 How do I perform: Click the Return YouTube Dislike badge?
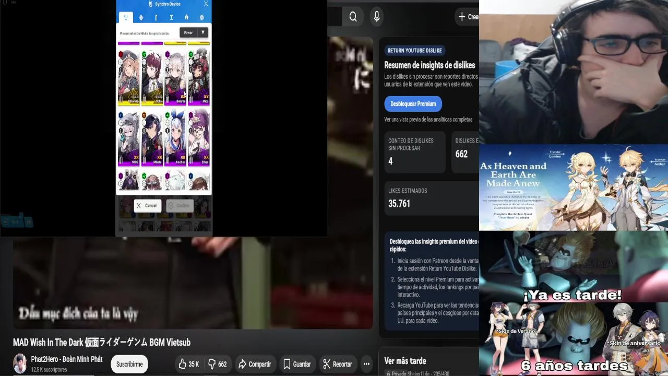pos(415,51)
